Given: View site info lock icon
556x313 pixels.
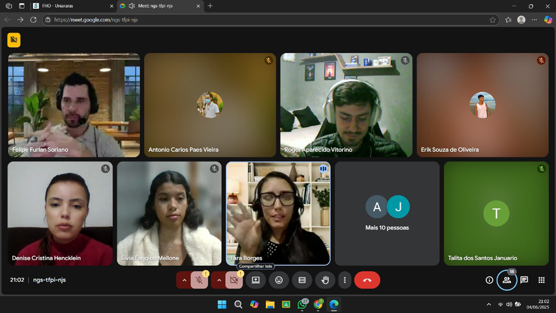Looking at the screenshot, I should pyautogui.click(x=48, y=20).
